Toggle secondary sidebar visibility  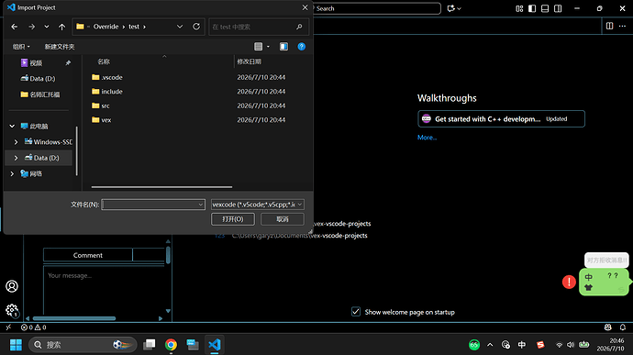(x=558, y=8)
